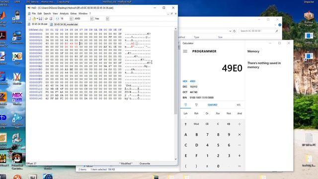Click the divide key in Calculator
This screenshot has height=179, width=318.
tap(239, 124)
